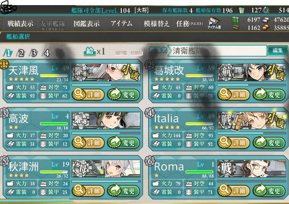Click the 編集 fleet name edit button

tap(278, 50)
